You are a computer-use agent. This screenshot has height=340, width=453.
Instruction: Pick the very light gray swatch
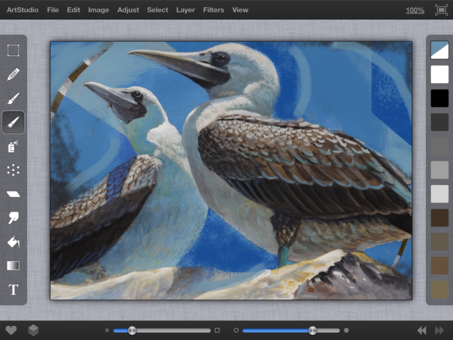pyautogui.click(x=439, y=194)
